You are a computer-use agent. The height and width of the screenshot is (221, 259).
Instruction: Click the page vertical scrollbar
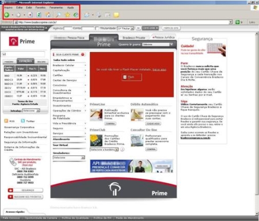click(257, 123)
